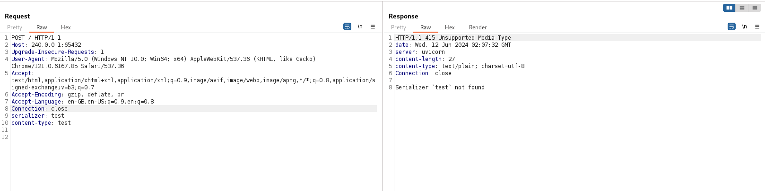
Task: Switch to the top/bottom stacked layout icon
Action: (742, 8)
